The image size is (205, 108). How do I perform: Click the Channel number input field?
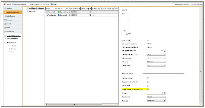pos(155,93)
